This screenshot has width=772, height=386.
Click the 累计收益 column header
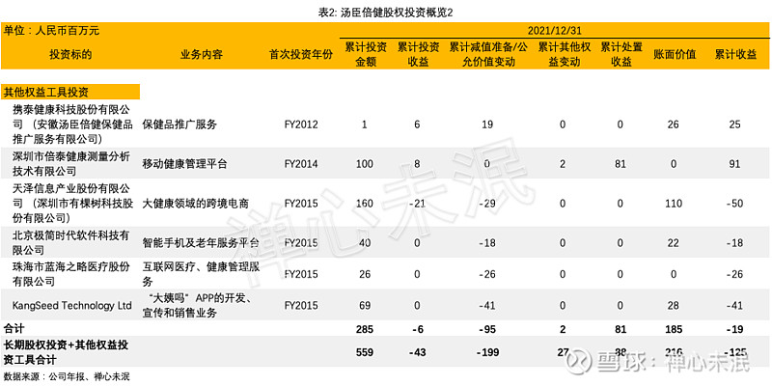click(x=735, y=55)
